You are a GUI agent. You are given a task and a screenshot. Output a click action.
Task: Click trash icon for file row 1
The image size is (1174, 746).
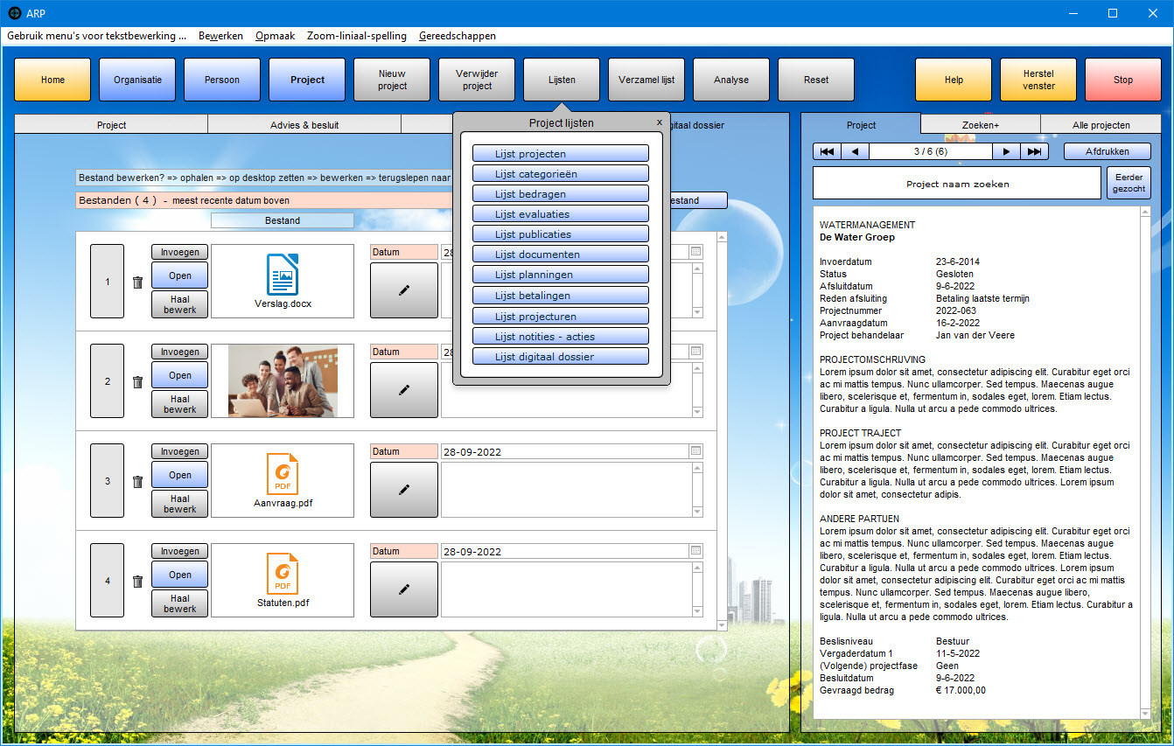137,282
